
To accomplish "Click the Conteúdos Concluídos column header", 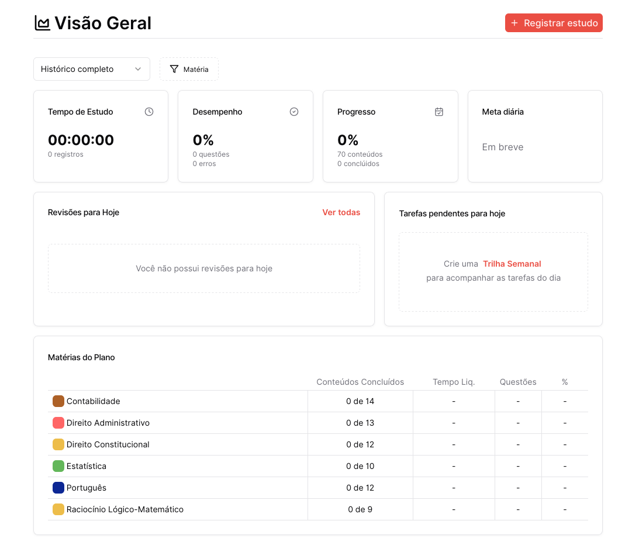I will coord(360,382).
